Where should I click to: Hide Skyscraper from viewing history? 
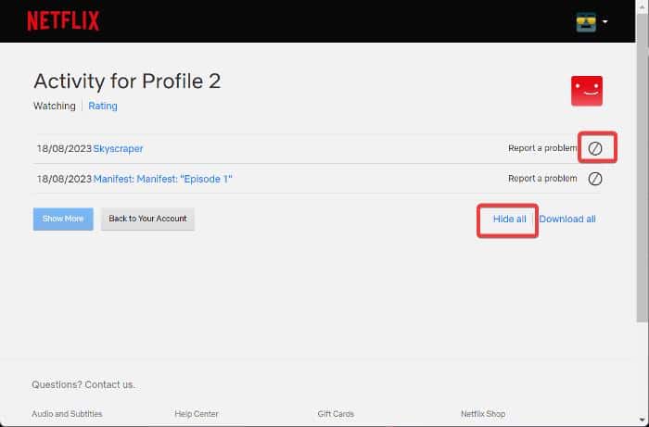pyautogui.click(x=595, y=148)
